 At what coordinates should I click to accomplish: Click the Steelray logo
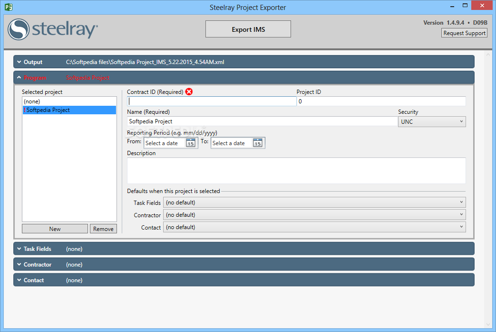[53, 29]
